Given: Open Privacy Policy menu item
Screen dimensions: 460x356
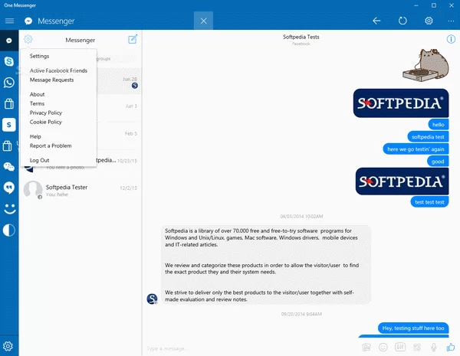Looking at the screenshot, I should click(46, 113).
